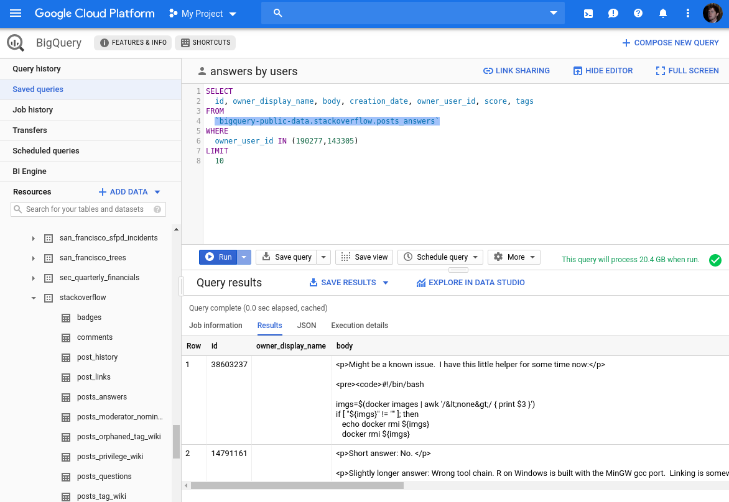This screenshot has width=729, height=502.
Task: Open the Run options dropdown
Action: 244,257
